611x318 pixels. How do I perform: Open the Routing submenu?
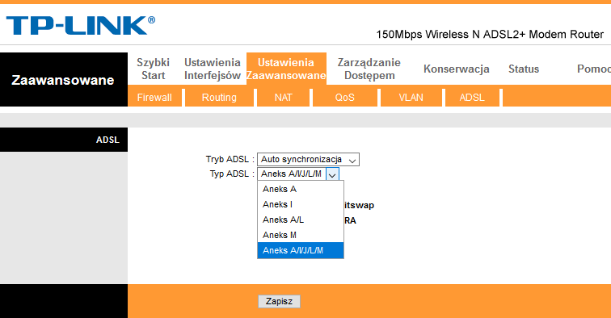point(219,98)
